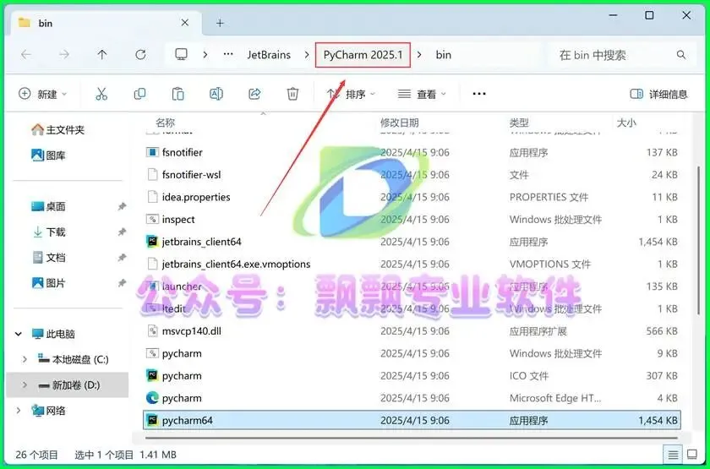The image size is (710, 469).
Task: Click the Share icon in toolbar
Action: click(254, 94)
